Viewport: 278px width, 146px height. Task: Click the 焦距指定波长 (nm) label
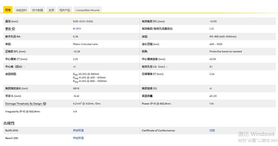click(x=17, y=88)
